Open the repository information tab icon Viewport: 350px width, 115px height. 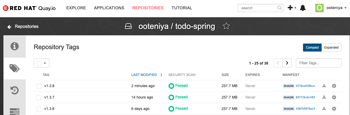(15, 46)
